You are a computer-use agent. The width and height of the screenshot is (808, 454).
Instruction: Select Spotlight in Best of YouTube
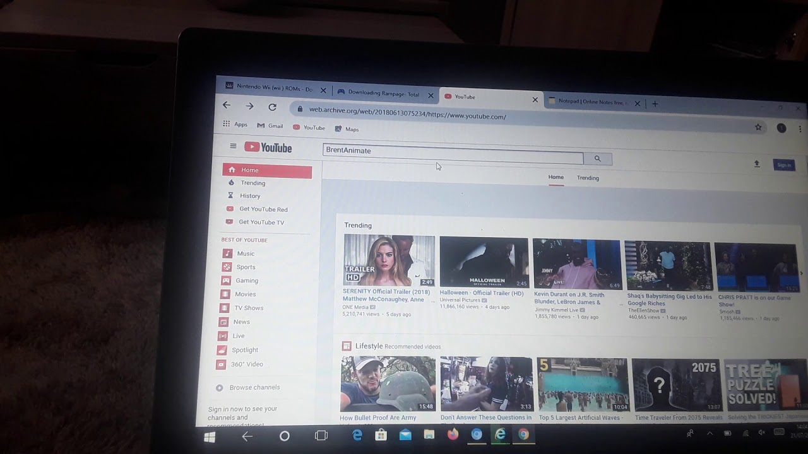pyautogui.click(x=237, y=350)
